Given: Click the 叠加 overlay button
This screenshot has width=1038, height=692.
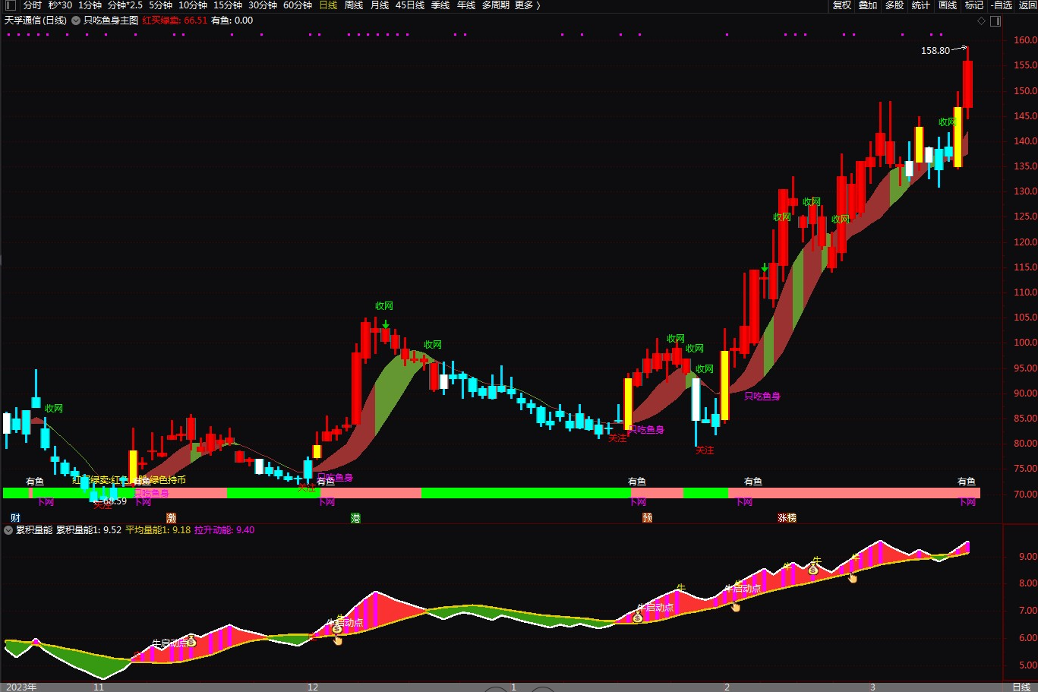Looking at the screenshot, I should click(x=868, y=5).
